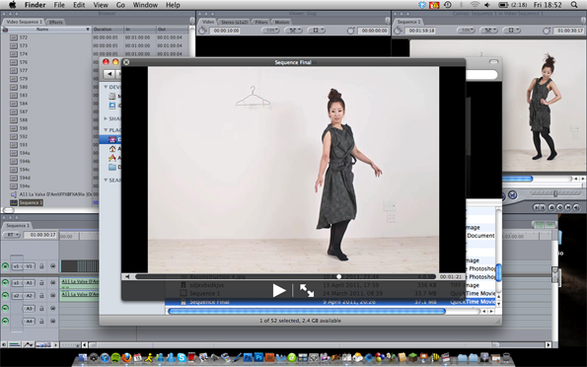Toggle V1 track visibility green light
The image size is (587, 367).
coord(5,266)
